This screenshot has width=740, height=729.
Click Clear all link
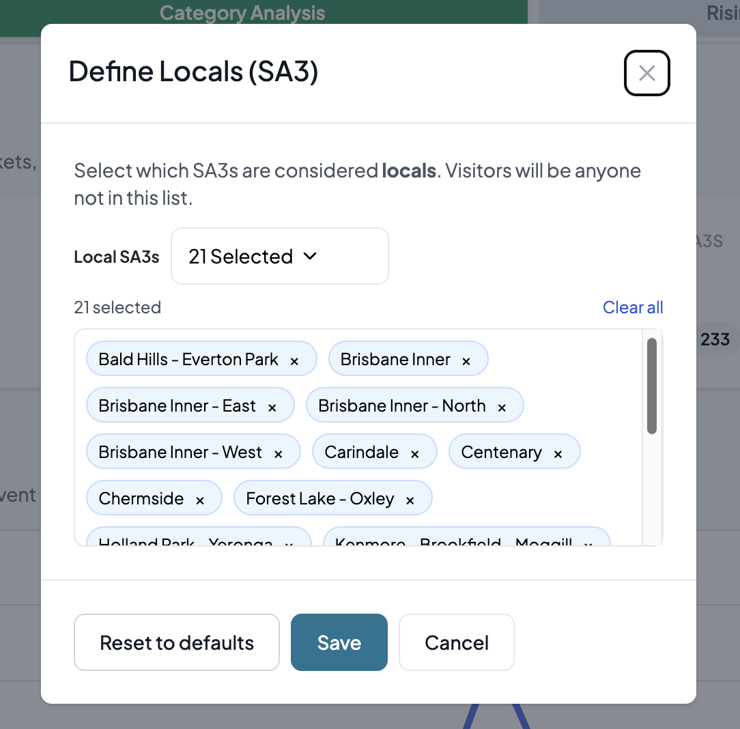[632, 308]
